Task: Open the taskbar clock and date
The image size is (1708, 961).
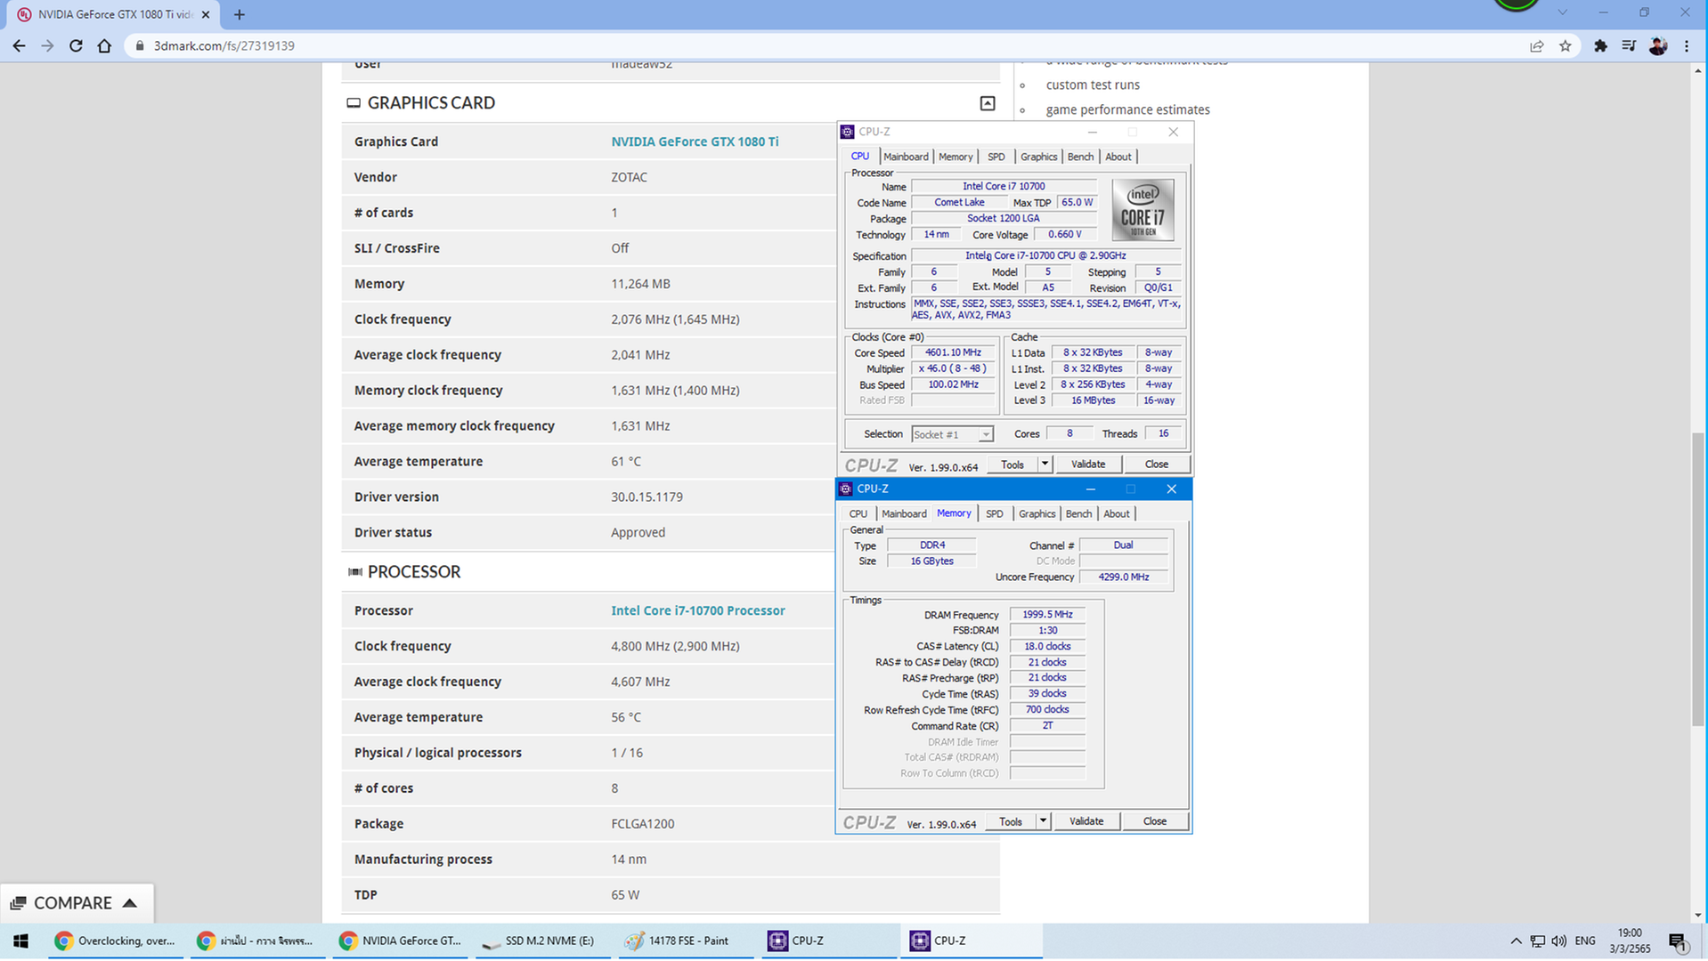Action: [x=1630, y=941]
